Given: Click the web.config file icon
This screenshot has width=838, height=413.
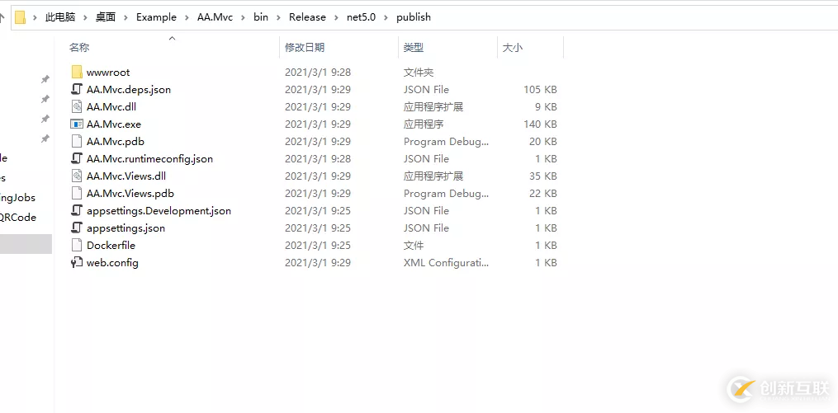Looking at the screenshot, I should click(77, 262).
